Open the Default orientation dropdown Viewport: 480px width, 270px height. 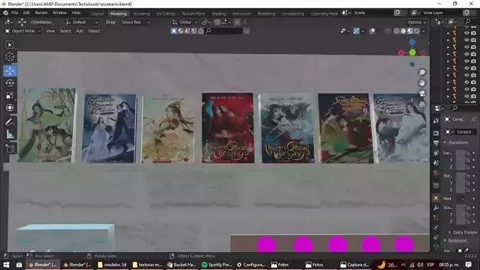tap(82, 22)
